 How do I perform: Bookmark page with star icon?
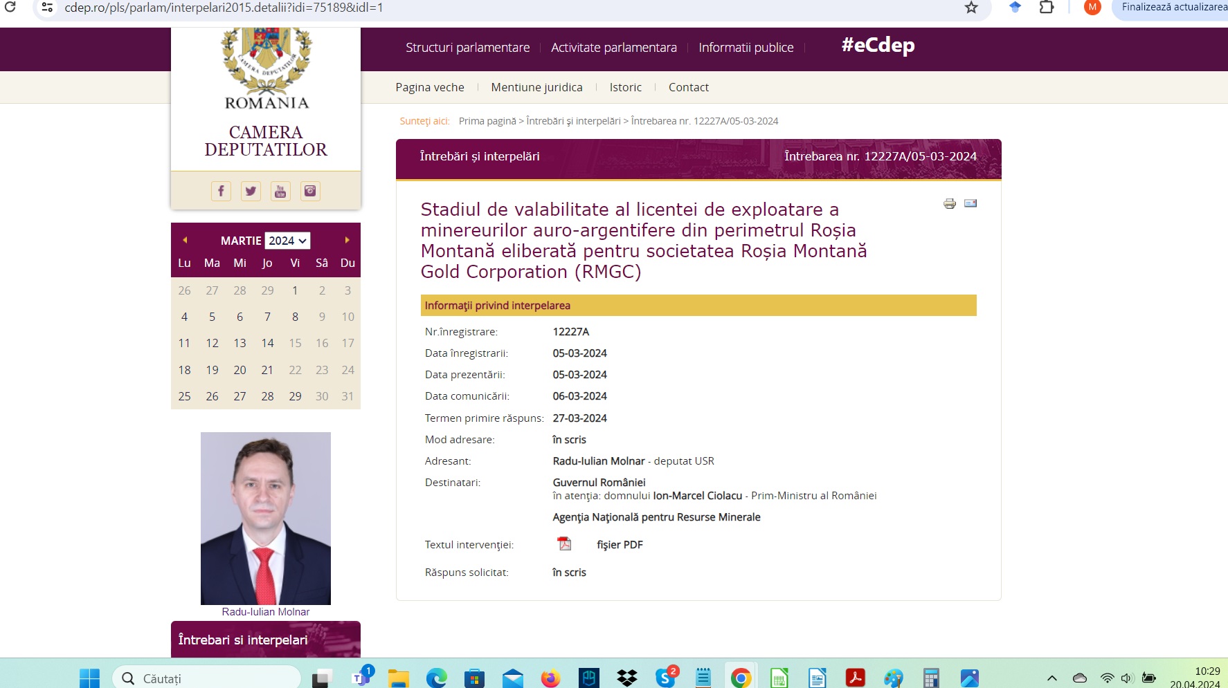point(971,8)
